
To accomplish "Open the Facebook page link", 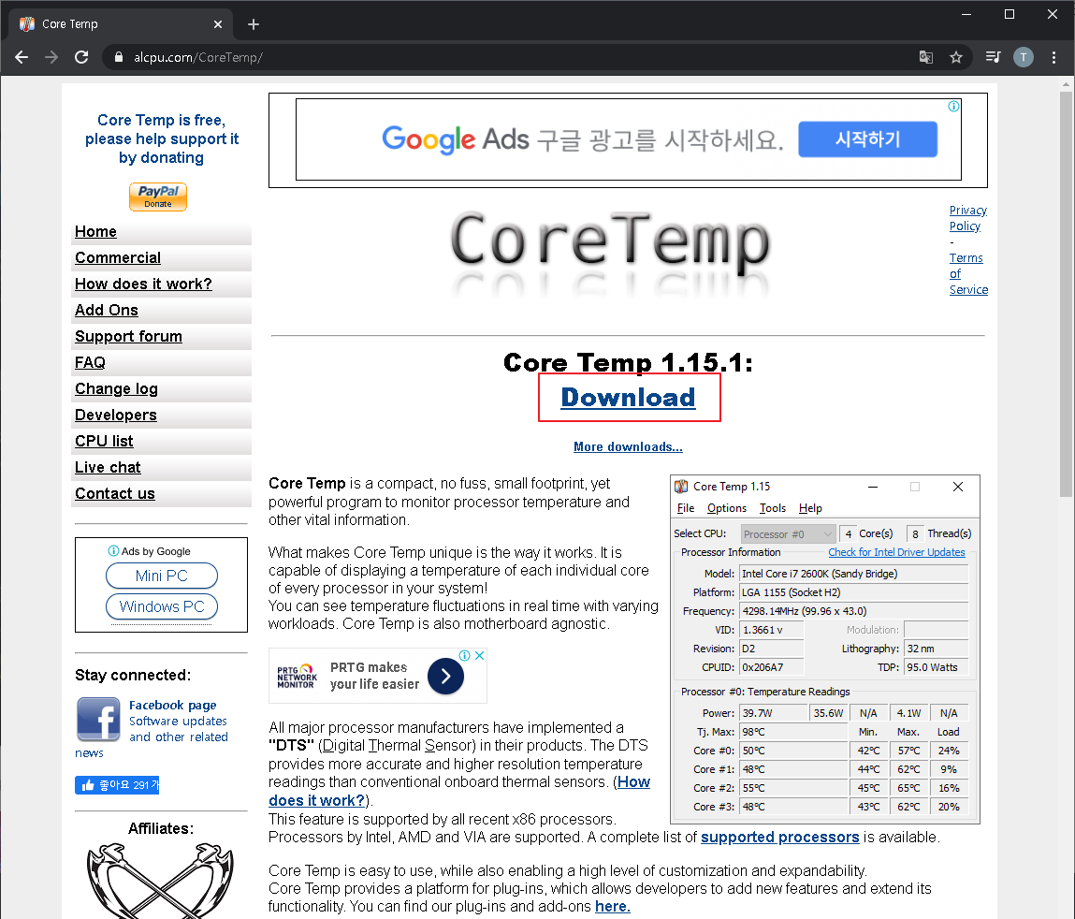I will [173, 705].
